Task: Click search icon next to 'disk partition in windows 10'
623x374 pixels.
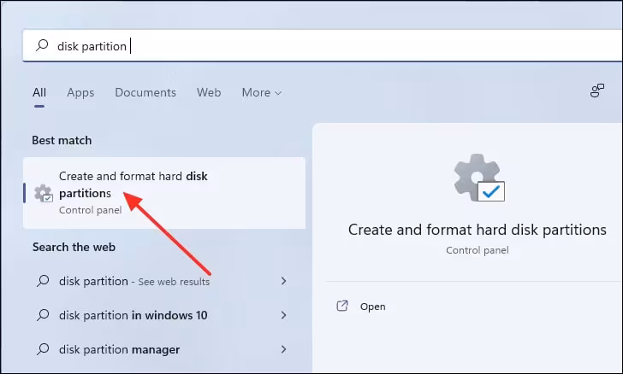Action: 42,315
